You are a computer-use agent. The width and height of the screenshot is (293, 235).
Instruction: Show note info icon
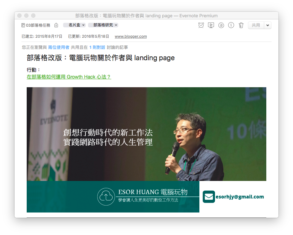click(x=231, y=25)
